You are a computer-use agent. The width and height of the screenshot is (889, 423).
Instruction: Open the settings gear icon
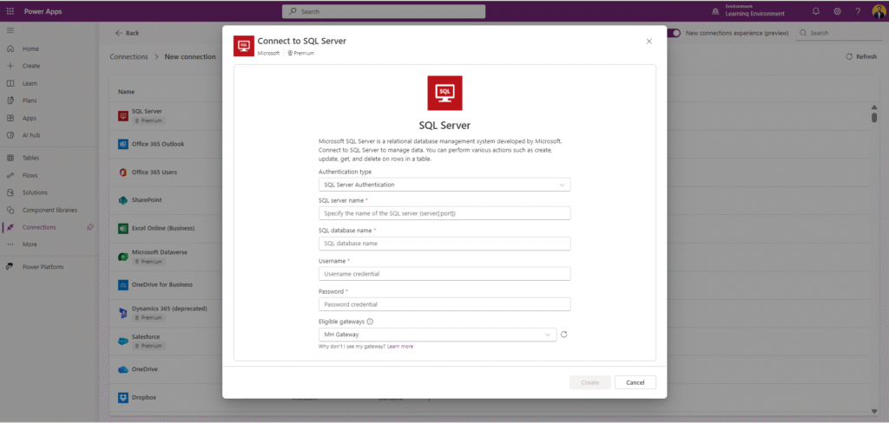click(x=837, y=11)
